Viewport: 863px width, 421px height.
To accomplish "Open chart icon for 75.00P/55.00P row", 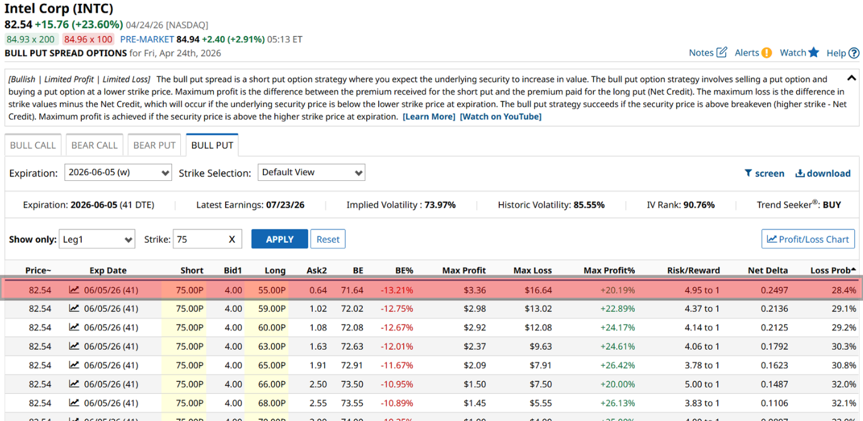I will click(74, 290).
